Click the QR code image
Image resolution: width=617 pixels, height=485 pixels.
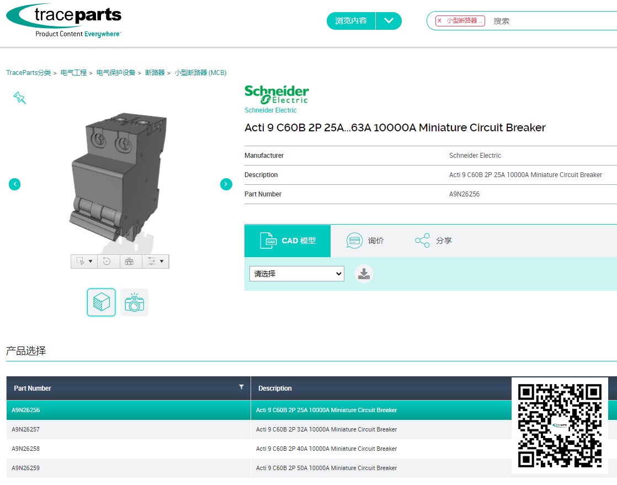pos(560,425)
